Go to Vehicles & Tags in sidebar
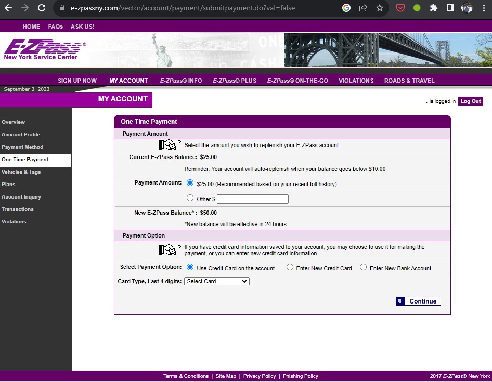Image resolution: width=492 pixels, height=382 pixels. [21, 172]
